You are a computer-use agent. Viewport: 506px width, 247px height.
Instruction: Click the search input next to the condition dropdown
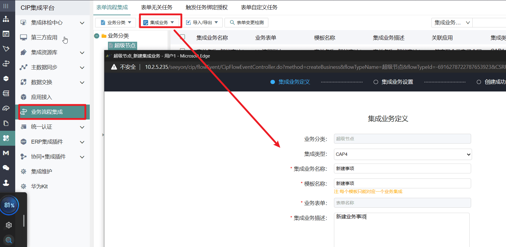(489, 23)
